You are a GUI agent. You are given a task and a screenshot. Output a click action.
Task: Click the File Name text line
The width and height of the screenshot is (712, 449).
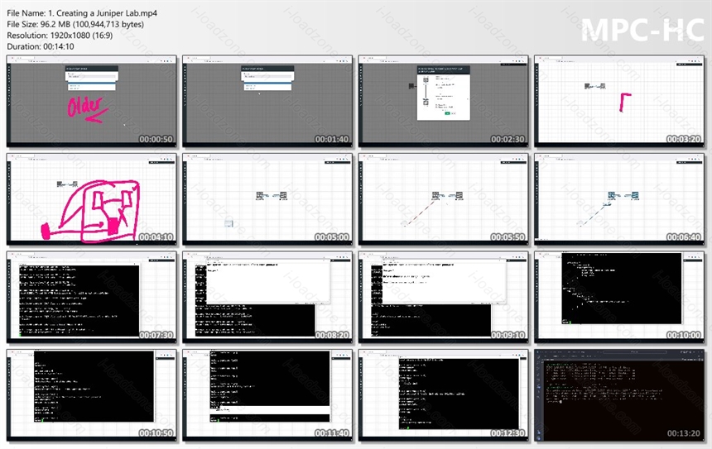(x=82, y=13)
